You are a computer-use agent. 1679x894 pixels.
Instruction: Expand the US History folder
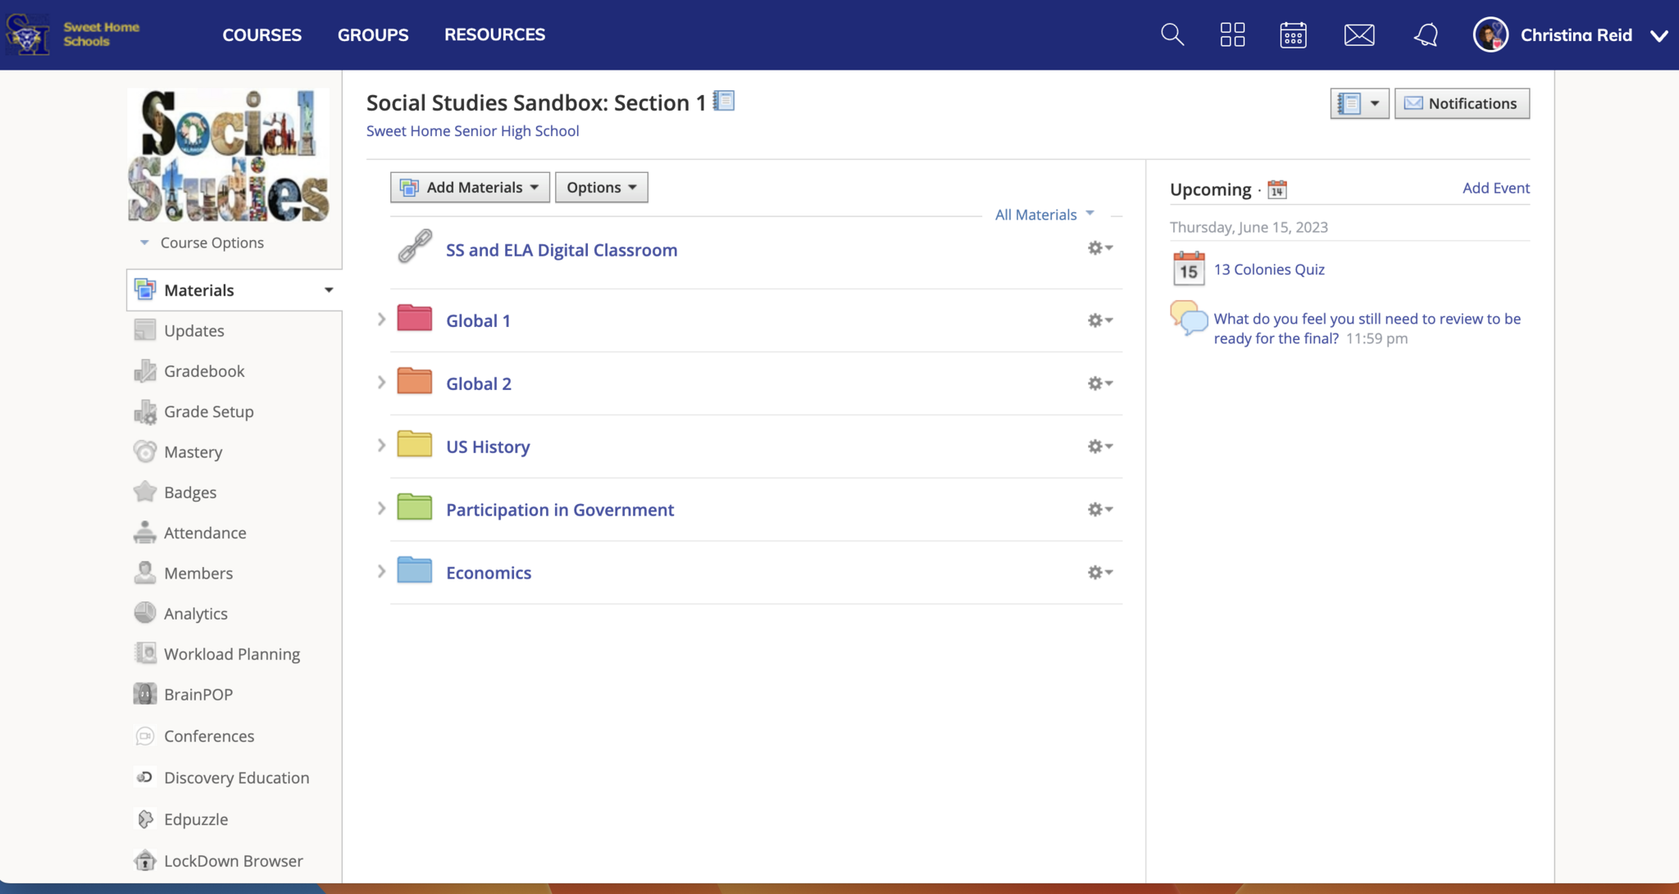381,446
